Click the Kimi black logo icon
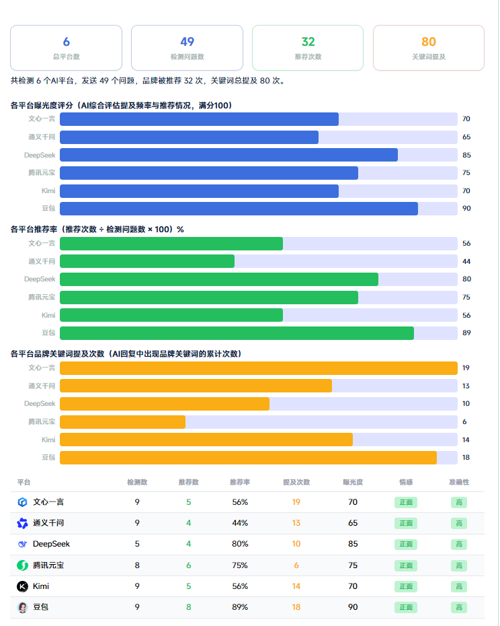500x626 pixels. (x=22, y=586)
